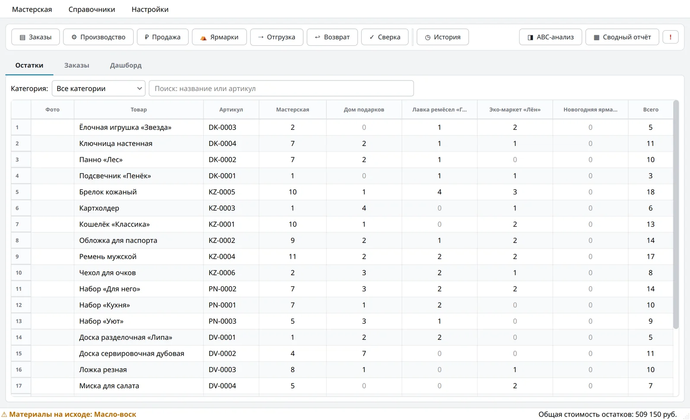This screenshot has width=690, height=420.
Task: Sort by the Мастерская column header
Action: click(292, 109)
